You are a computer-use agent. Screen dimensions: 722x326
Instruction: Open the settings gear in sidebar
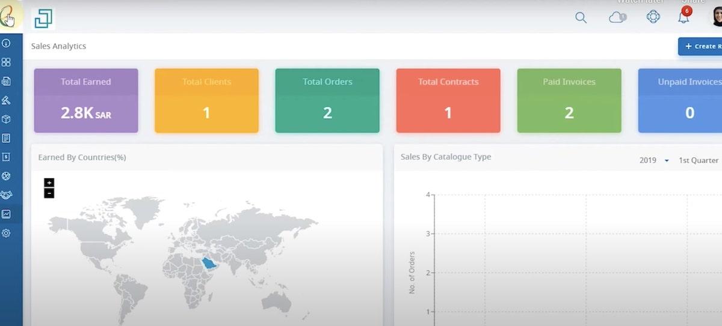(7, 233)
